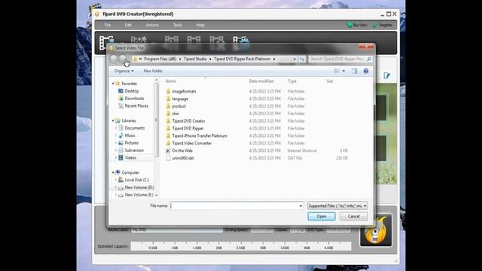This screenshot has height=271, width=482.
Task: Click the Back navigation arrow in dialog
Action: pos(114,59)
